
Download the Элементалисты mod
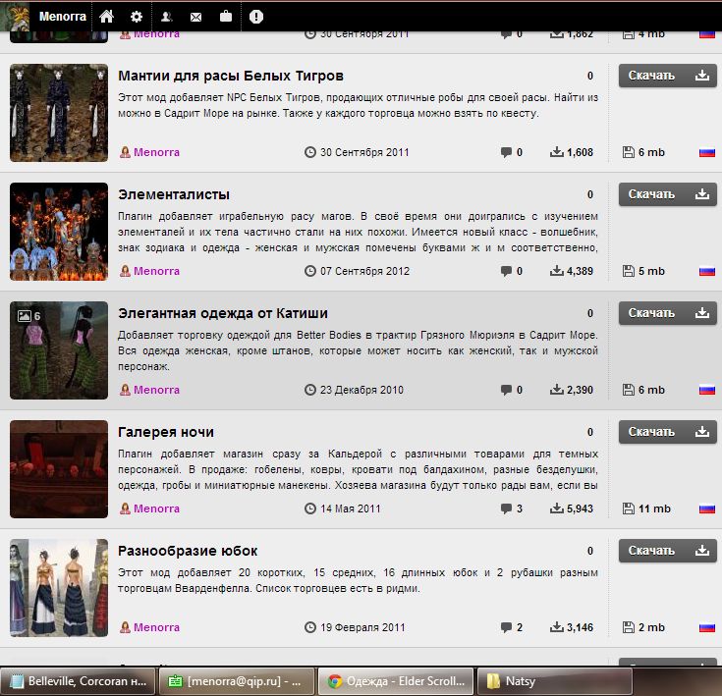(667, 194)
